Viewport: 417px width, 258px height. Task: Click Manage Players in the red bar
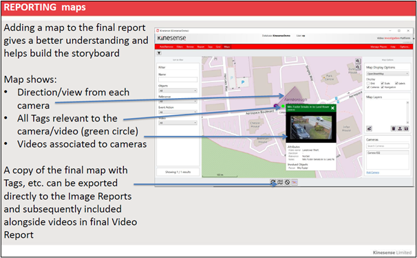pos(378,47)
